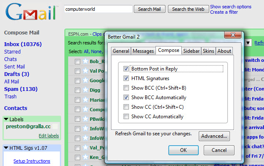Click the Gmail logo
The image size is (264, 166).
coord(31,12)
